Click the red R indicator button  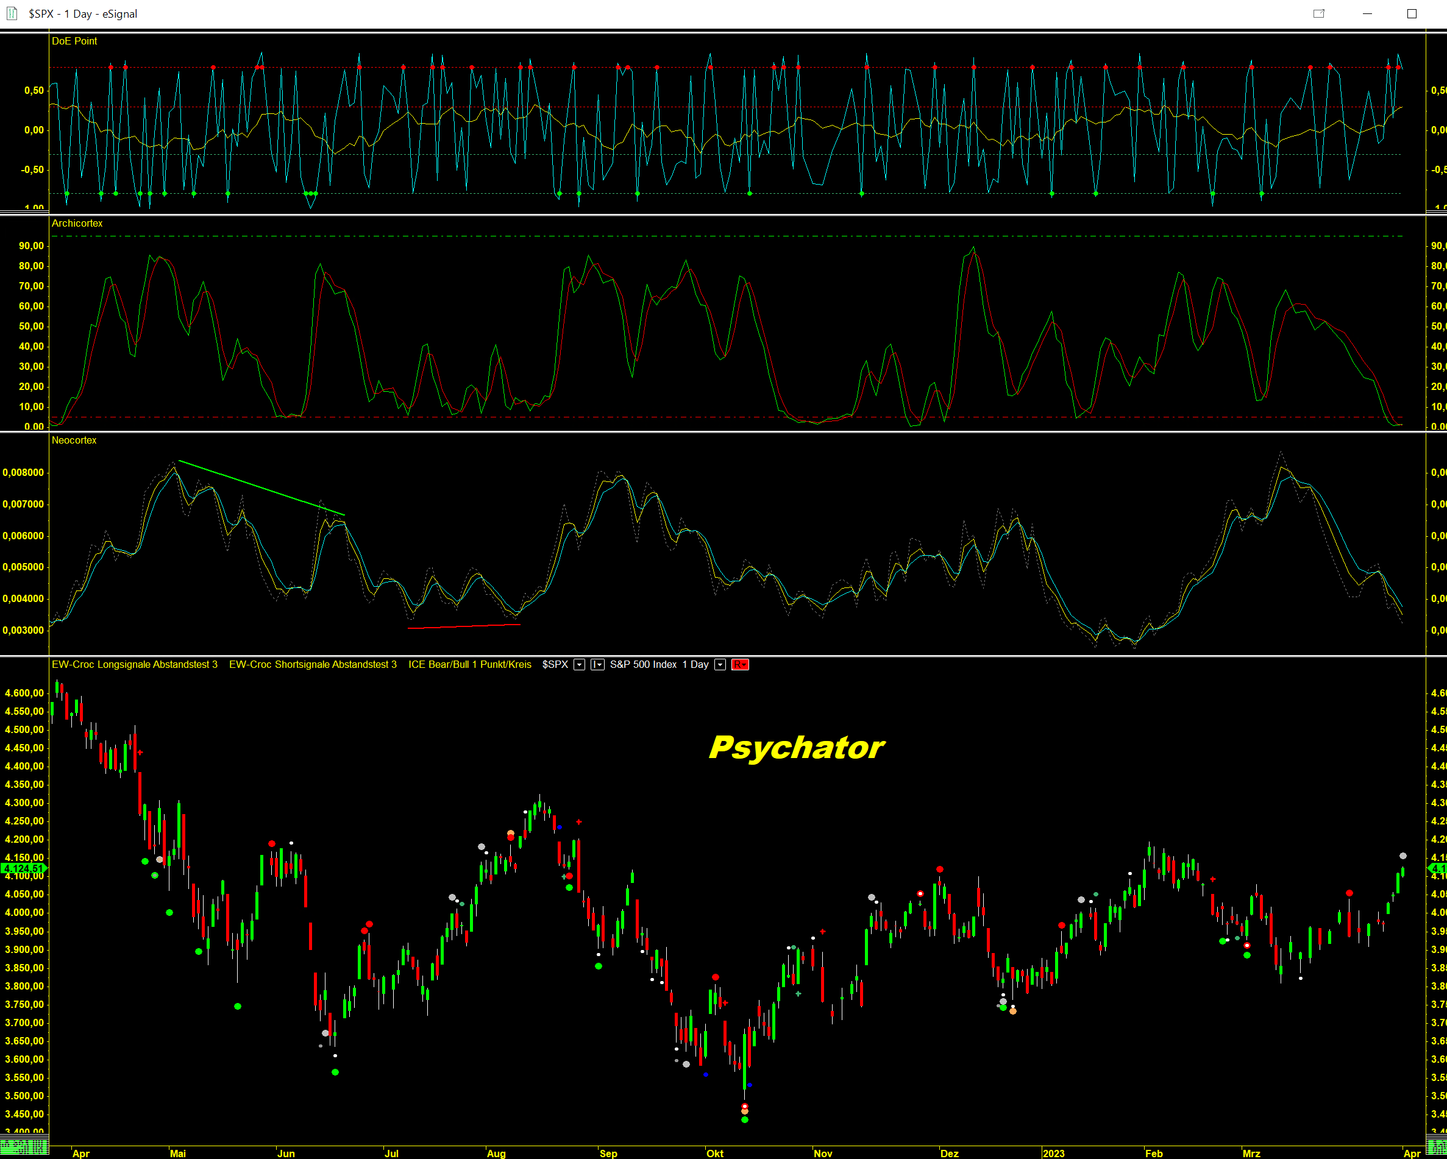point(739,664)
